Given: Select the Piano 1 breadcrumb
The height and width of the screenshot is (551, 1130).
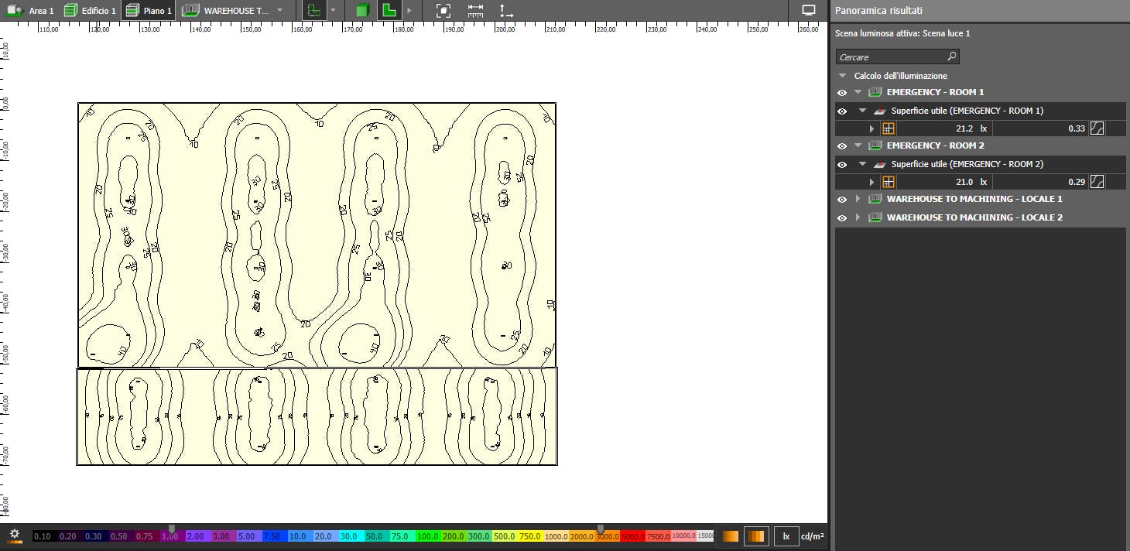Looking at the screenshot, I should pyautogui.click(x=149, y=11).
